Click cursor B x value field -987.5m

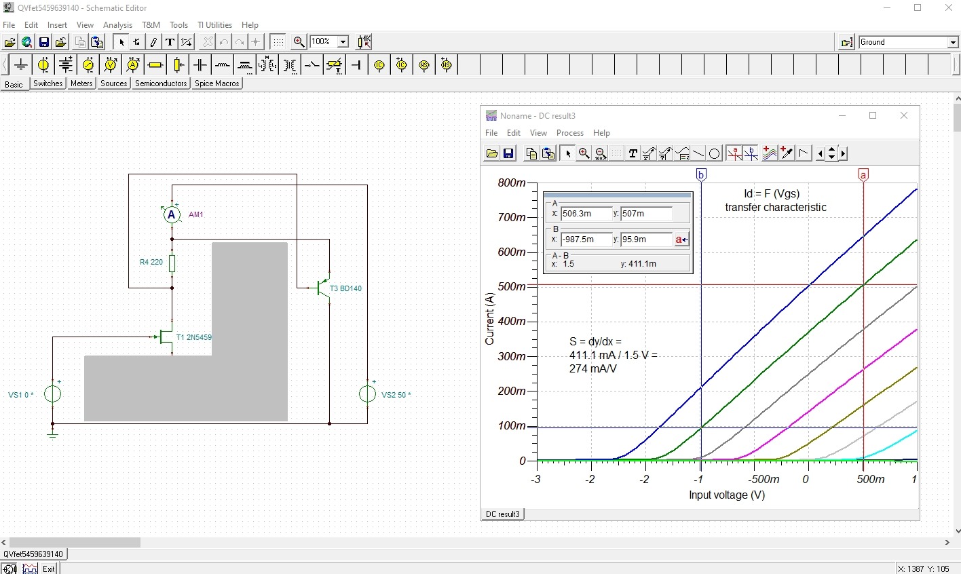click(x=586, y=240)
